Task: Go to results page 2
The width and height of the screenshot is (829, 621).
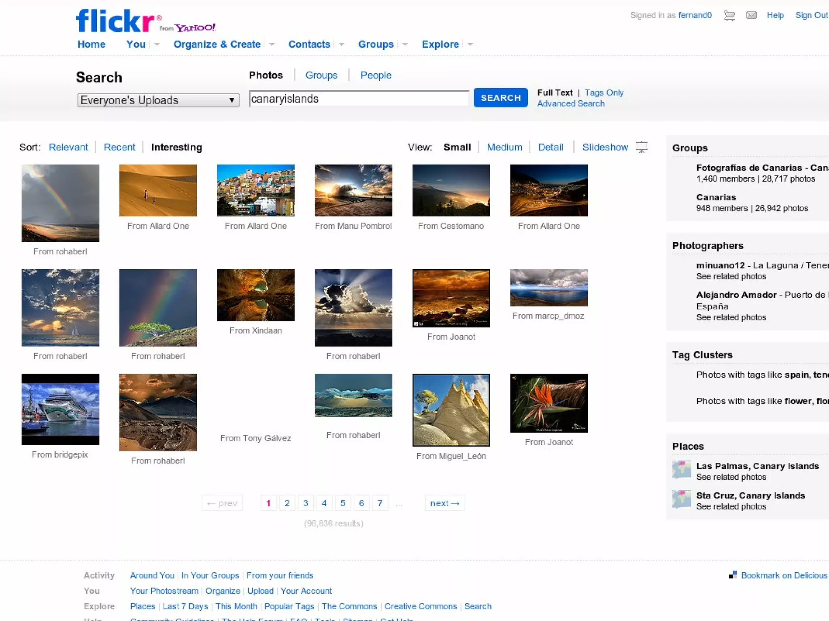Action: (x=287, y=503)
